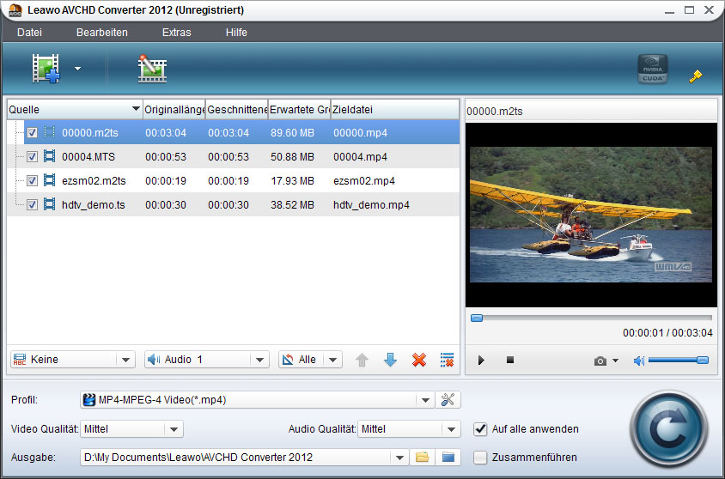The height and width of the screenshot is (479, 725).
Task: Open the Ausgabe path dropdown
Action: 399,458
